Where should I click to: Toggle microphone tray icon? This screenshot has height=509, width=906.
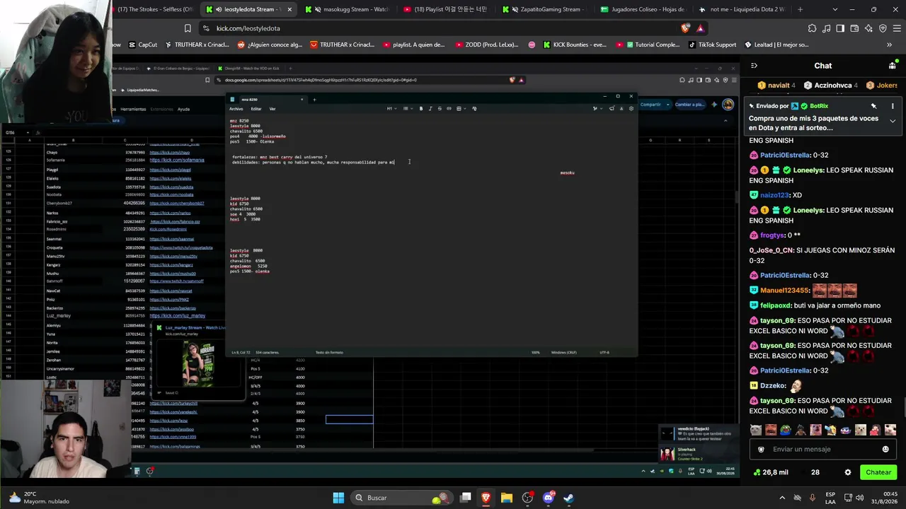pyautogui.click(x=813, y=498)
